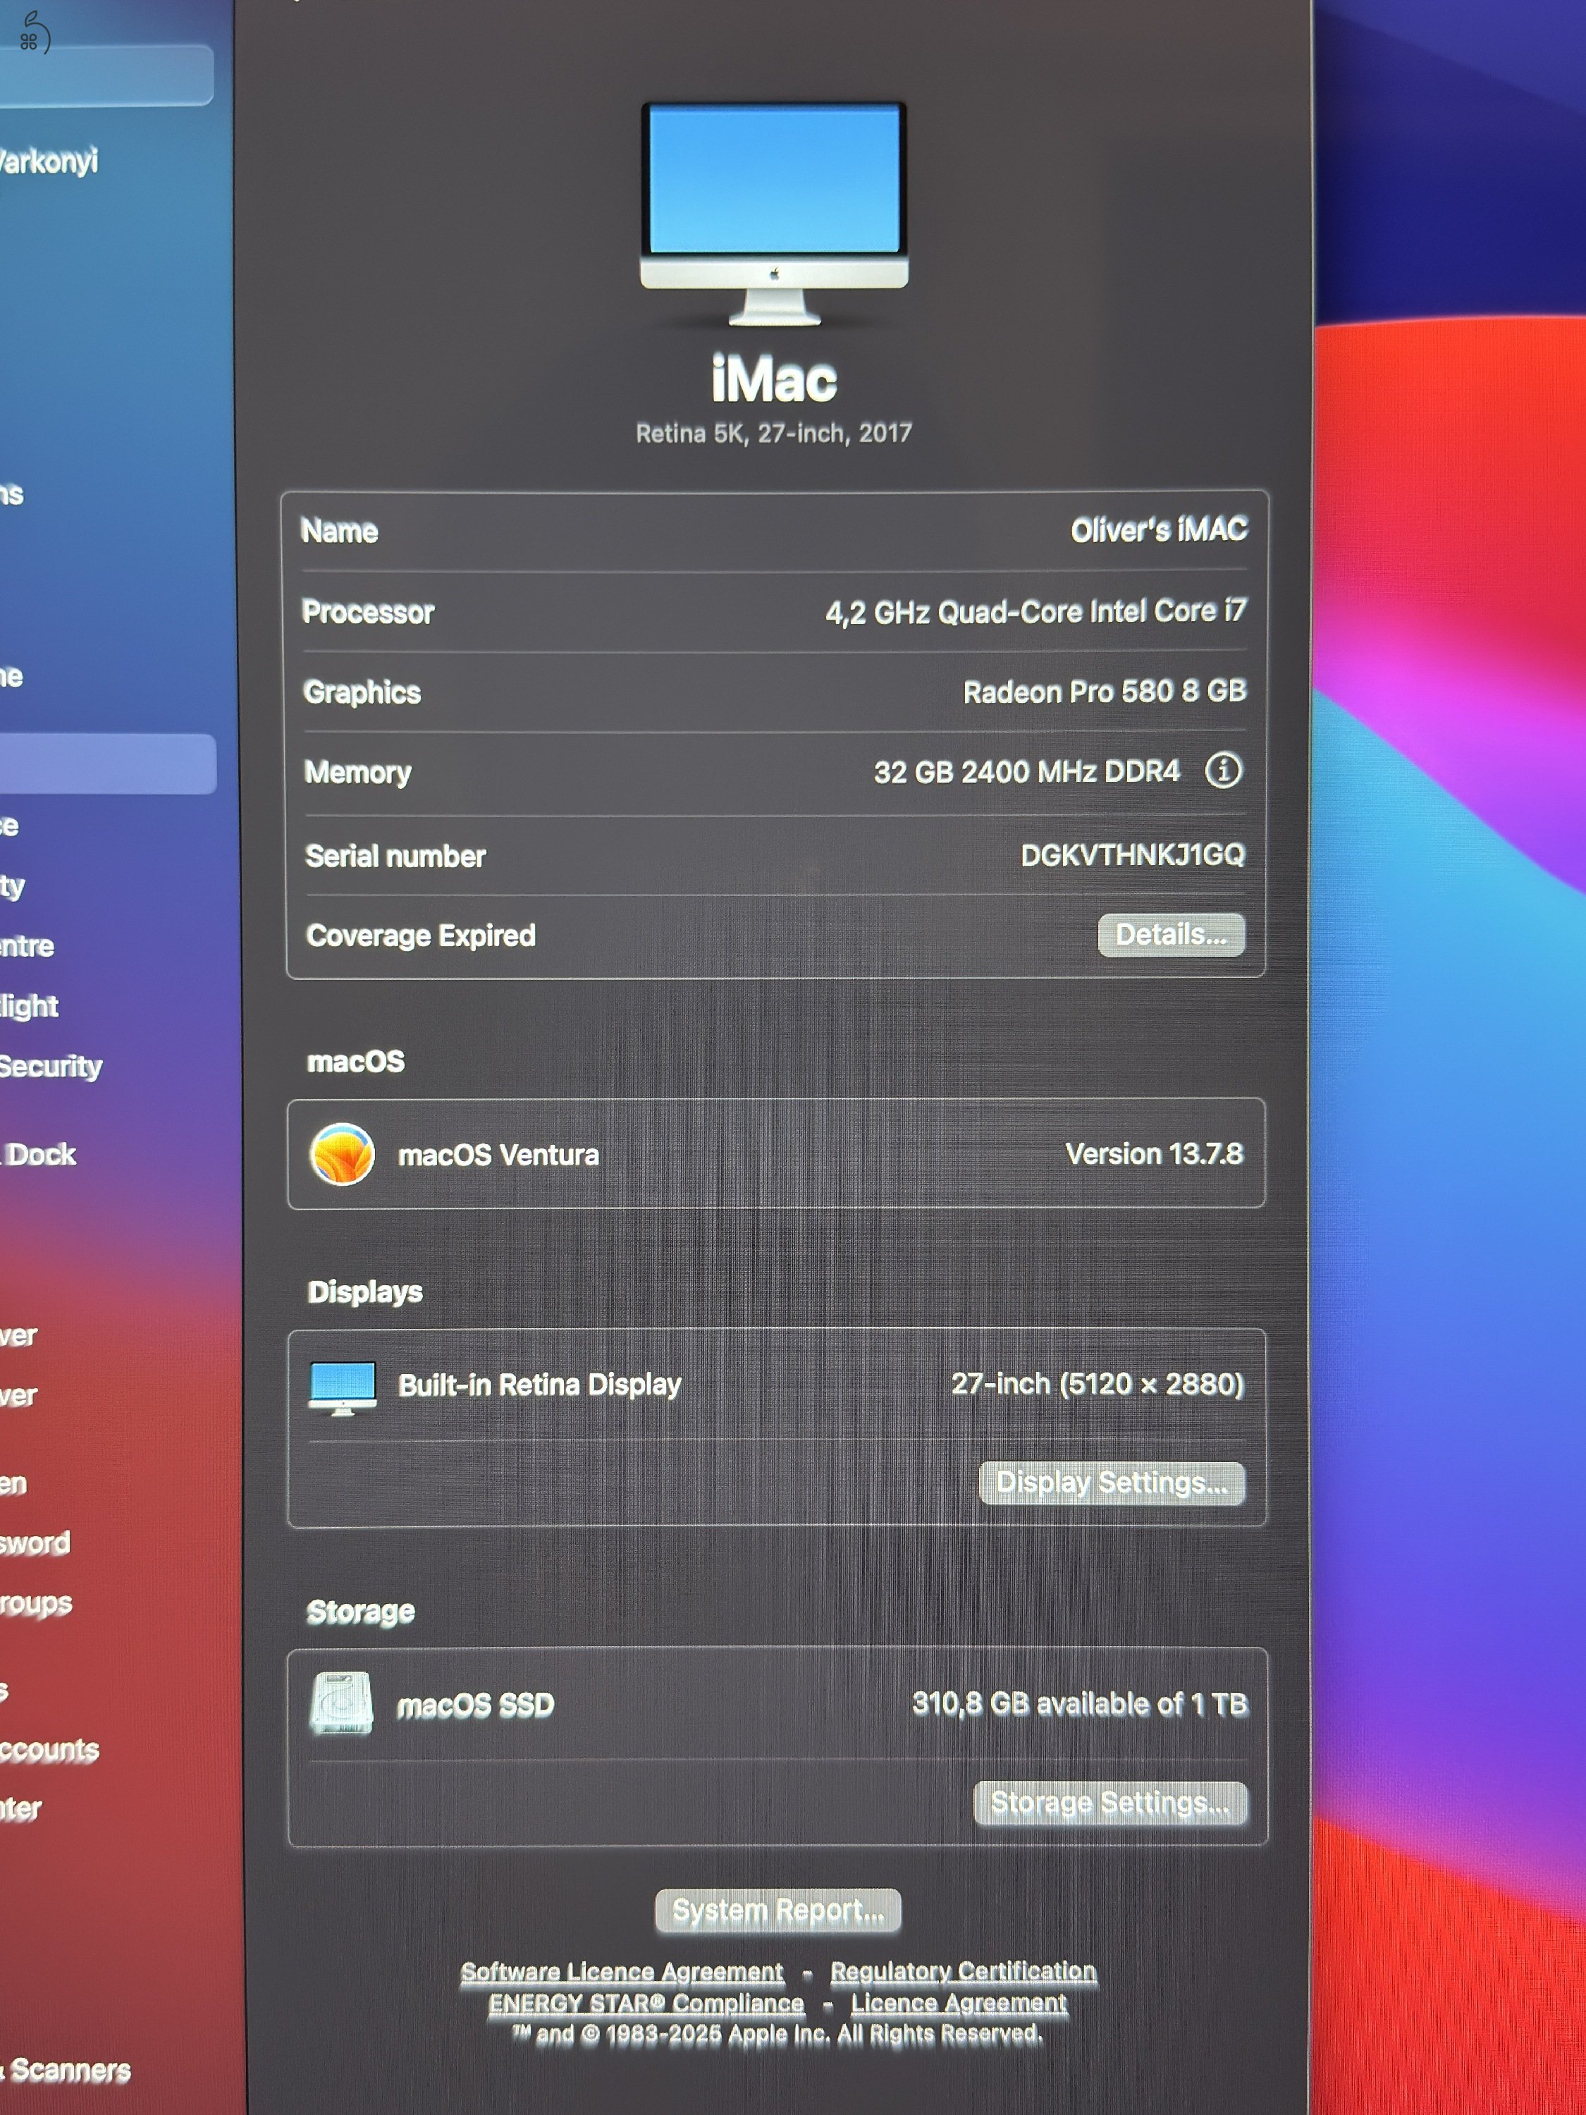The height and width of the screenshot is (2115, 1586).
Task: Click Retina 5K, 27-inch, 2017 subtitle
Action: click(775, 433)
